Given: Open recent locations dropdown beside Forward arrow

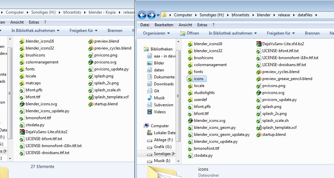Looking at the screenshot, I should 158,15.
